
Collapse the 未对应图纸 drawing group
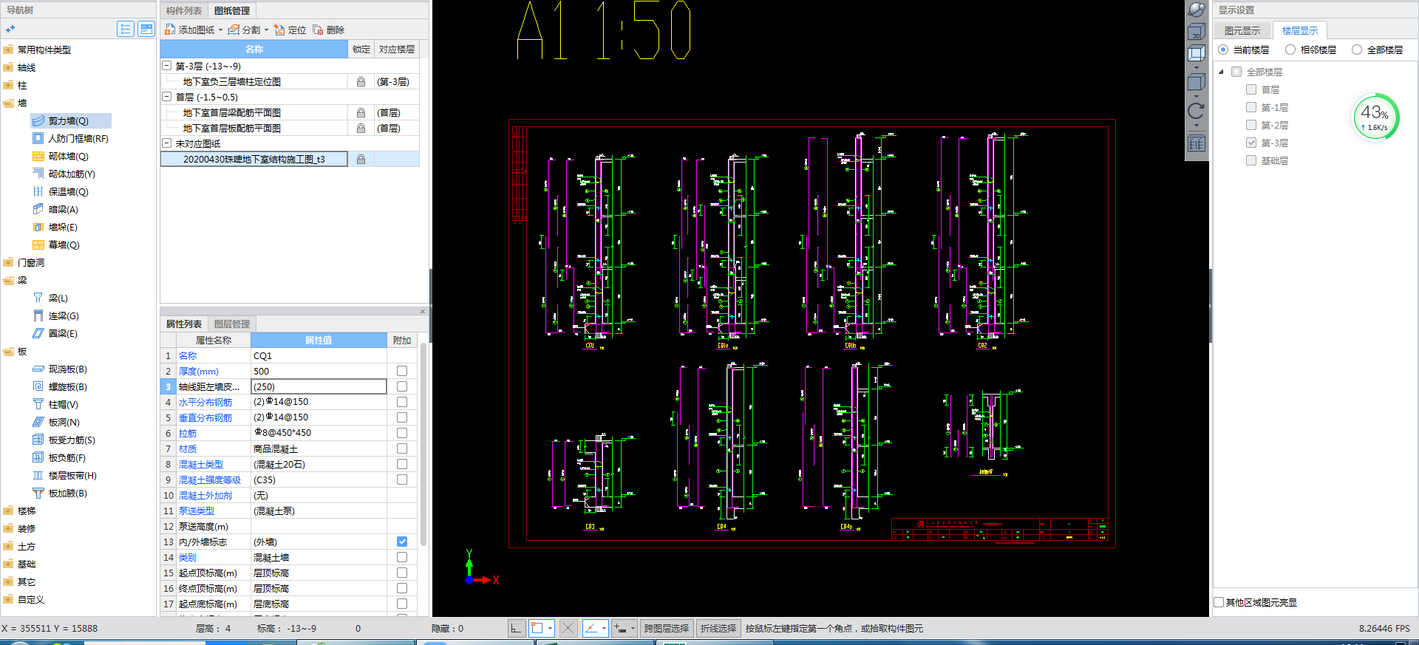coord(167,143)
